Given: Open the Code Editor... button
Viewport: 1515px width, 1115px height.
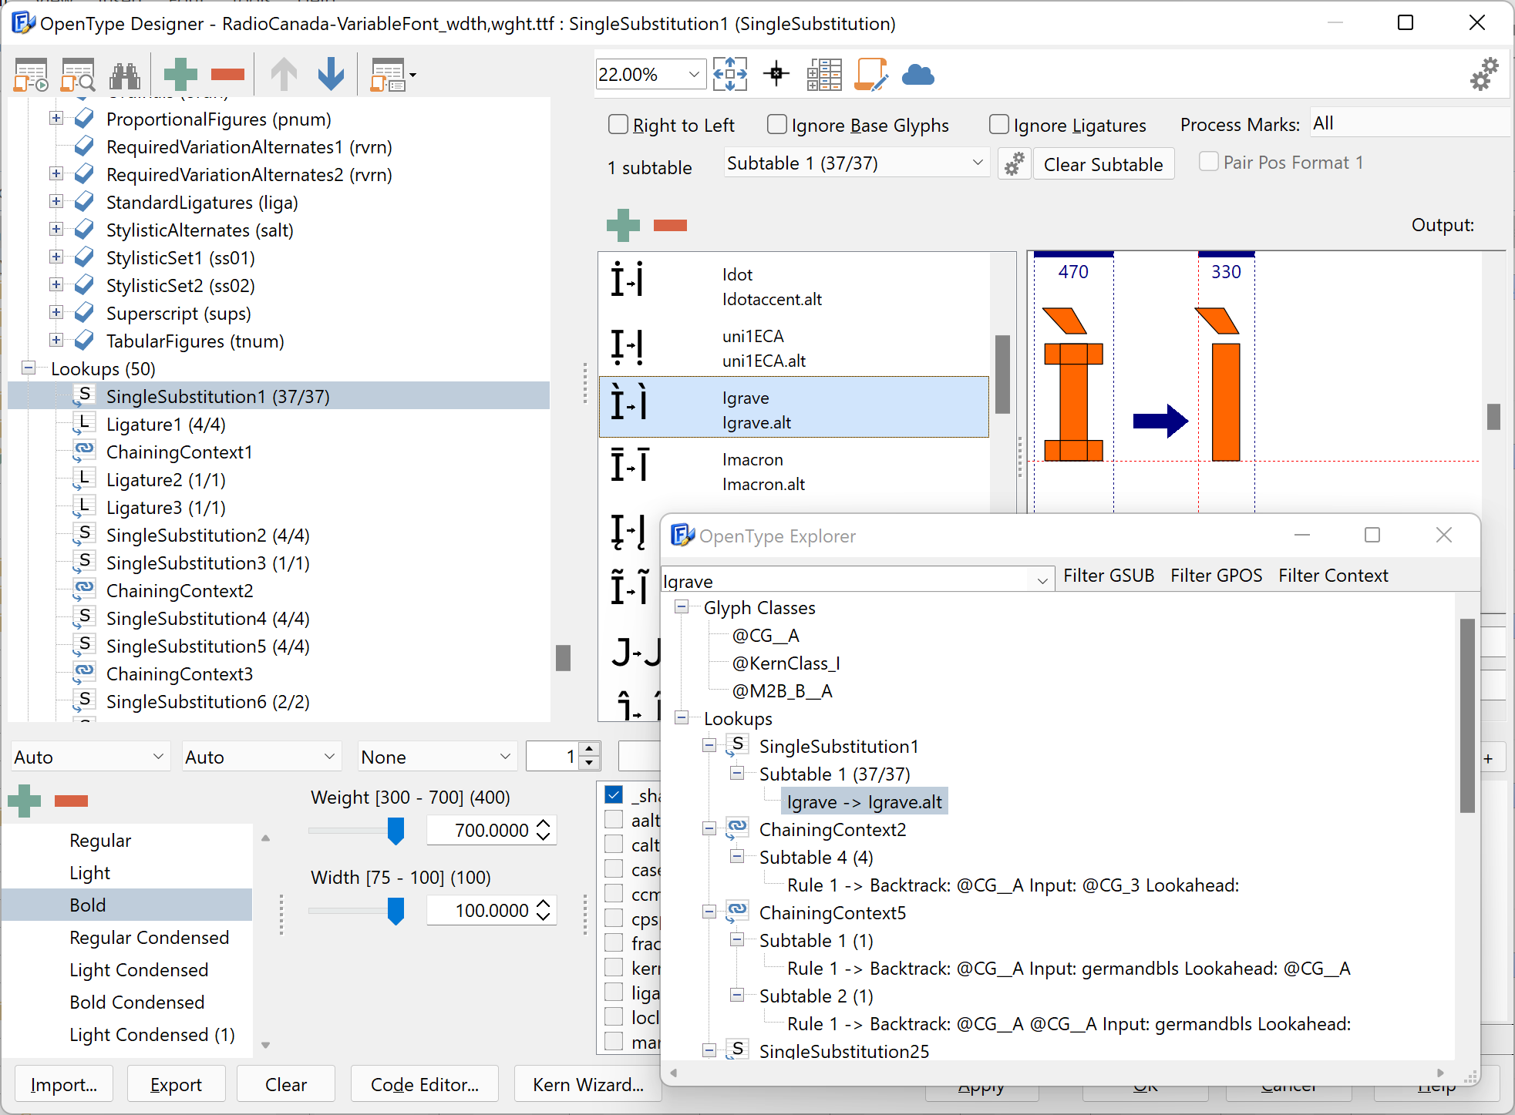Looking at the screenshot, I should click(425, 1084).
